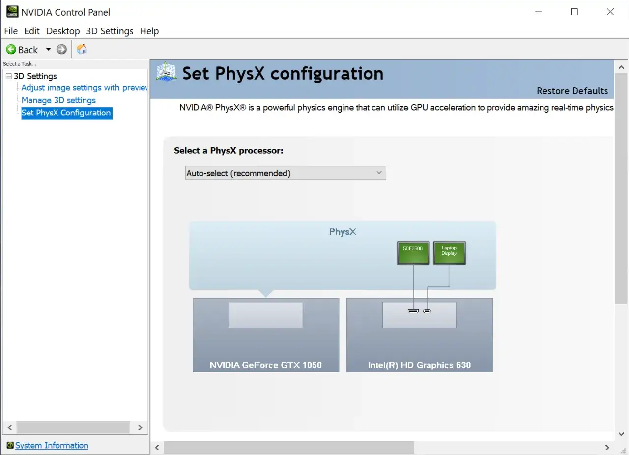The height and width of the screenshot is (455, 629).
Task: Open the PhysX processor dropdown
Action: point(286,173)
